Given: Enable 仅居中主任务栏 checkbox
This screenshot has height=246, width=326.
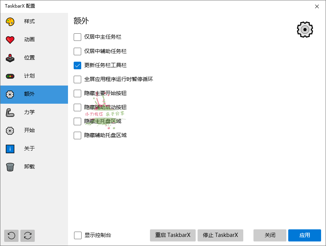Looking at the screenshot, I should 77,37.
